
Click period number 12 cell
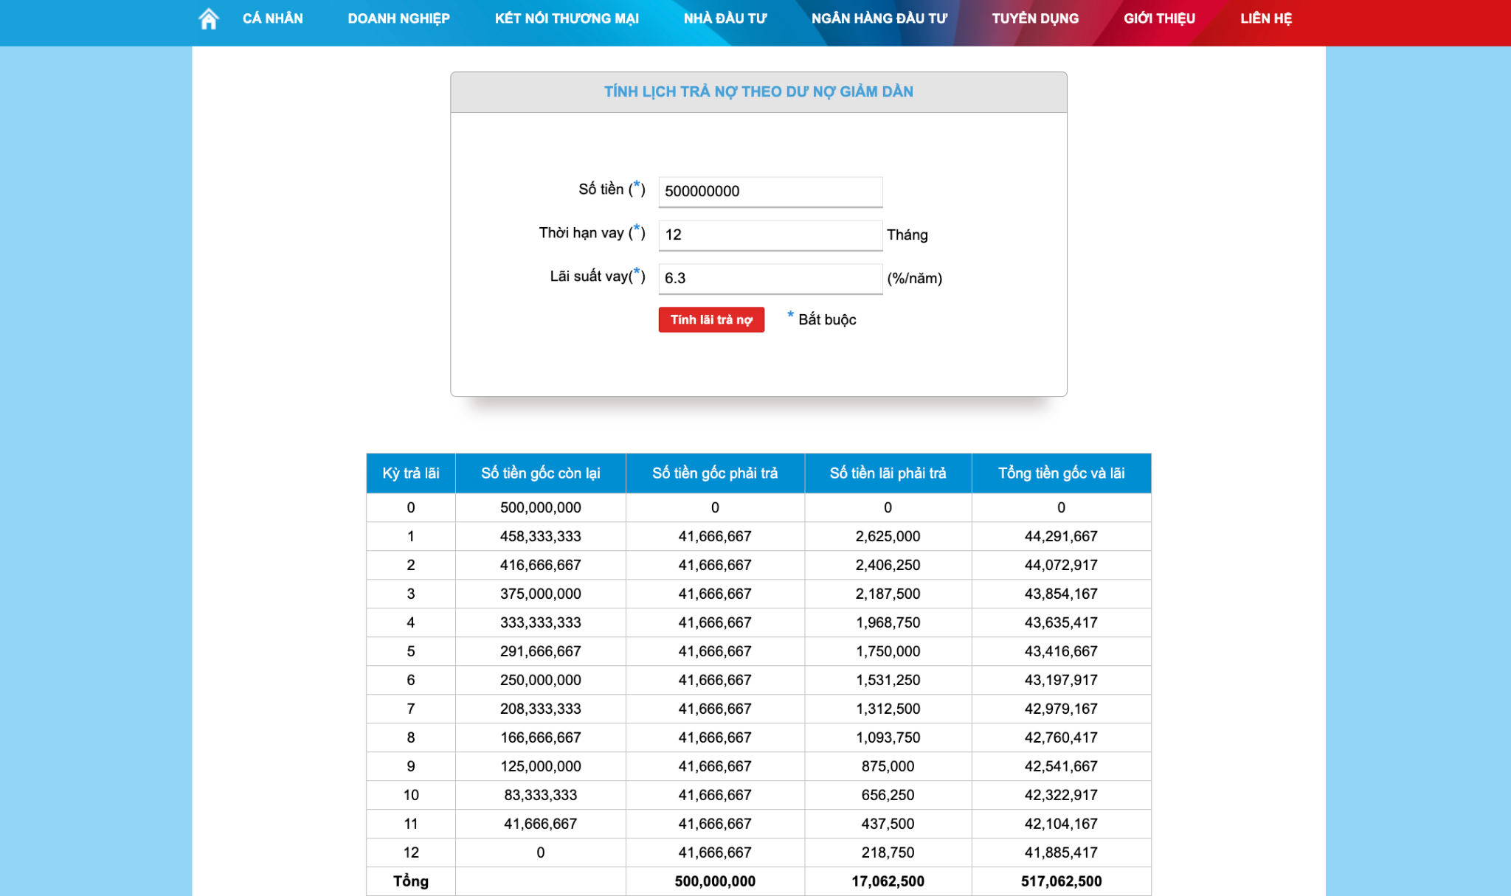point(411,852)
